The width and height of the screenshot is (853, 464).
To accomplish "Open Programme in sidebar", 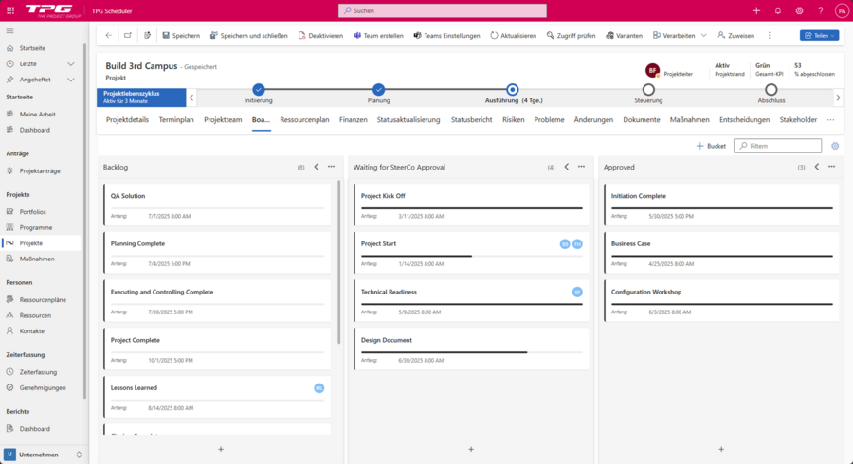I will (36, 227).
